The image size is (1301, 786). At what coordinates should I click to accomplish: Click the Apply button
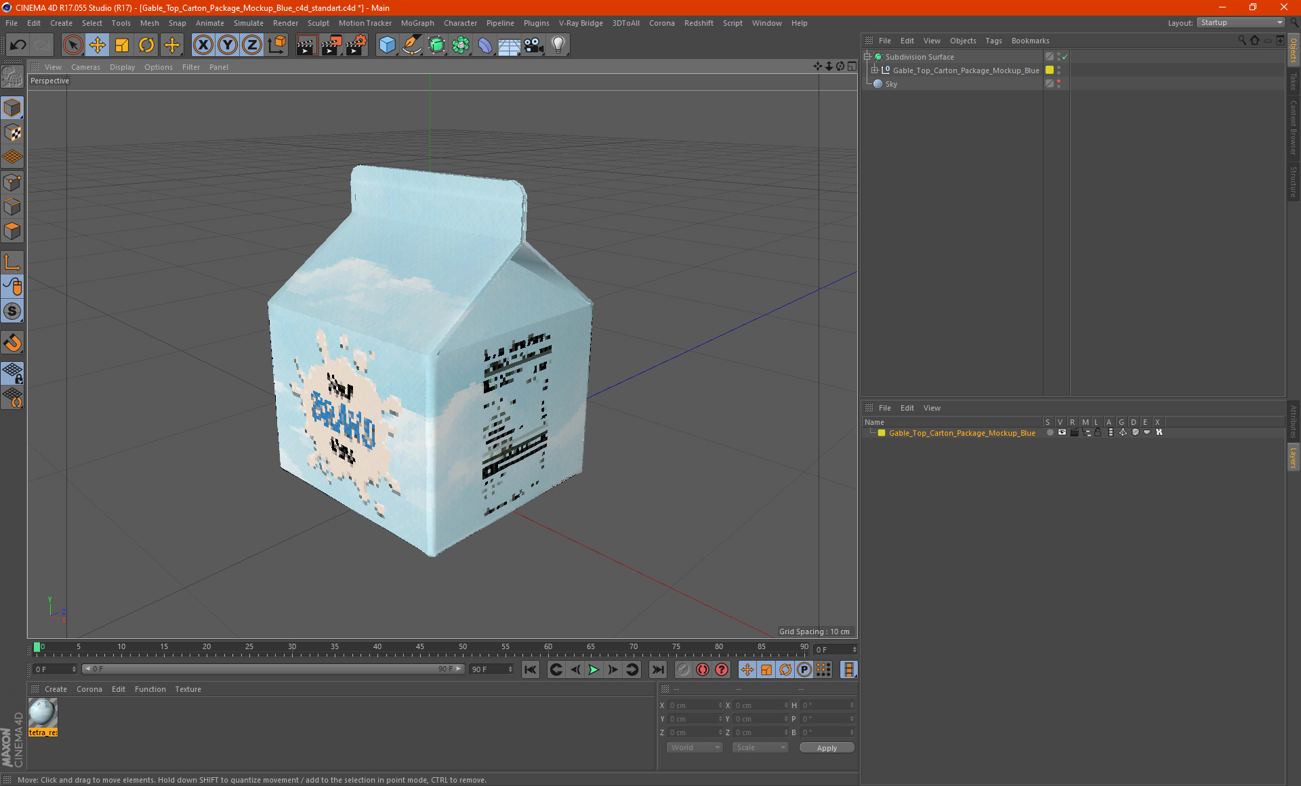[827, 748]
